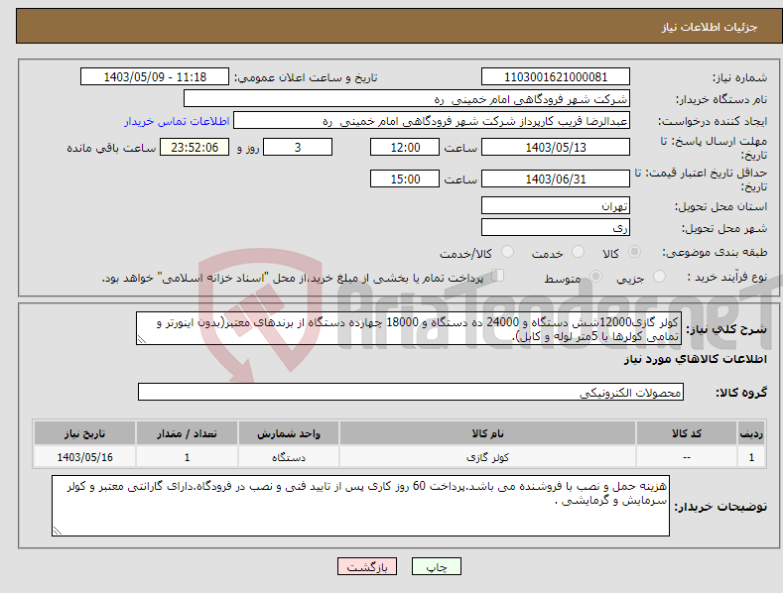Click the چاپ (print) button
Viewport: 783px width, 593px height.
436,566
